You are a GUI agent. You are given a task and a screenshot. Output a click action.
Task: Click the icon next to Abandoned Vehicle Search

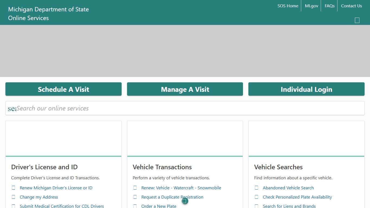(x=257, y=188)
